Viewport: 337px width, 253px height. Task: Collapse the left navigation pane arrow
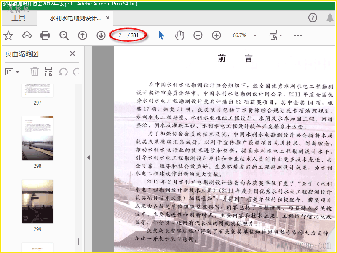pyautogui.click(x=88, y=157)
